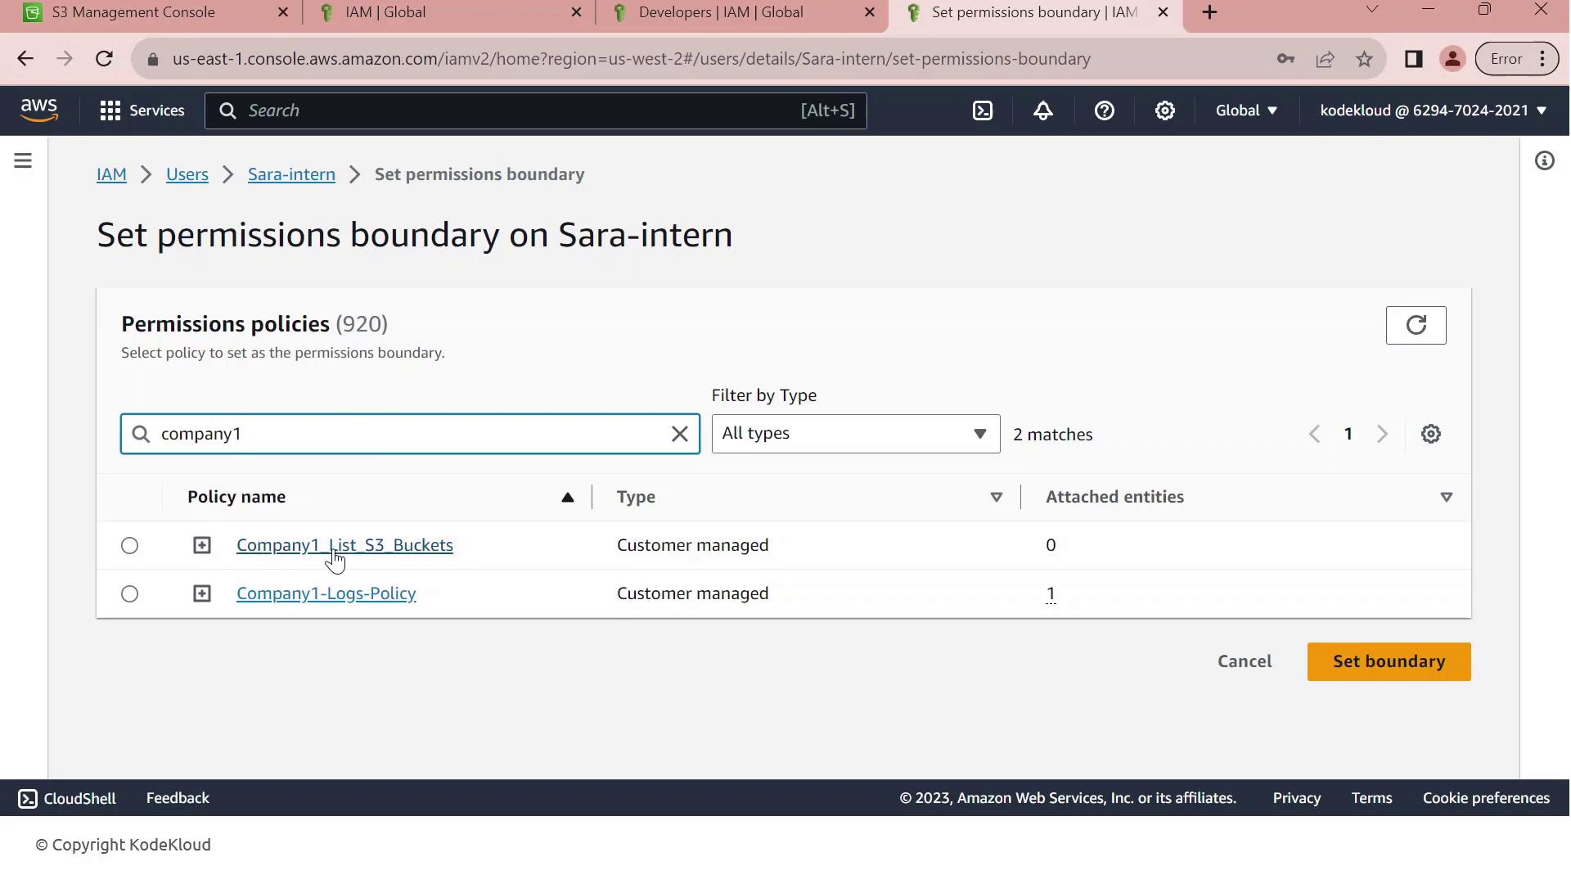The height and width of the screenshot is (884, 1571).
Task: Select Company1-Logs-Policy radio button
Action: click(129, 593)
